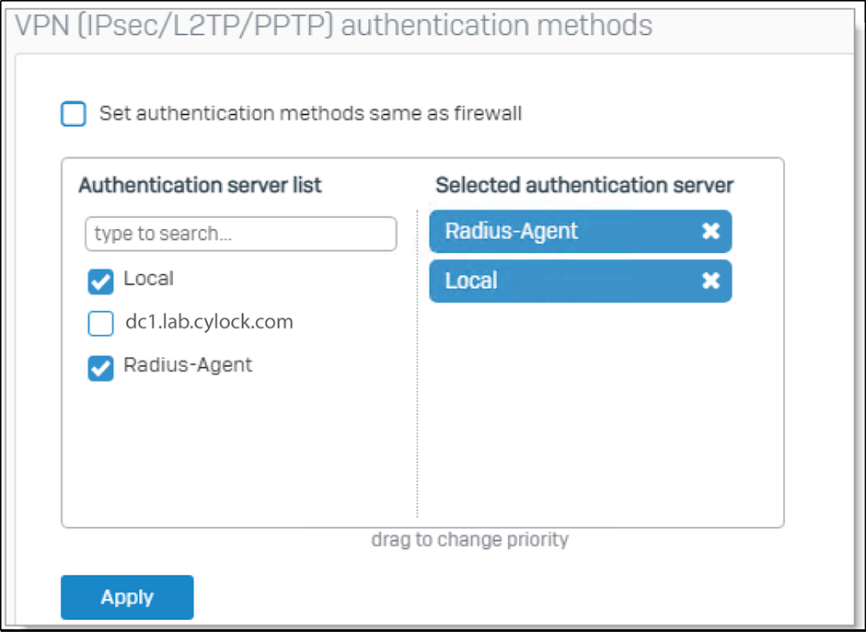Click the Authentication server list heading
Viewport: 866px width, 632px height.
pyautogui.click(x=200, y=185)
